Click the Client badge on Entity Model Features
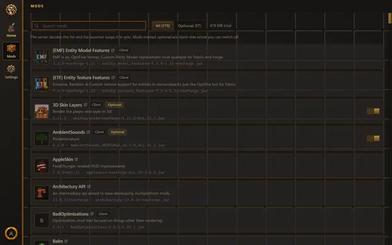The image size is (392, 245). point(124,50)
